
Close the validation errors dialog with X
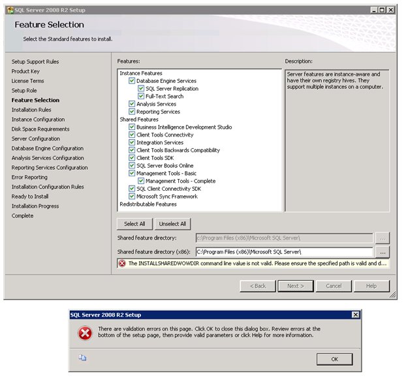(x=355, y=315)
